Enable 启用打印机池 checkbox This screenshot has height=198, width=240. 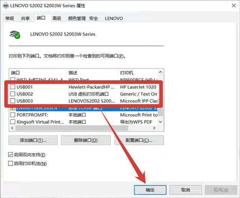(10, 163)
